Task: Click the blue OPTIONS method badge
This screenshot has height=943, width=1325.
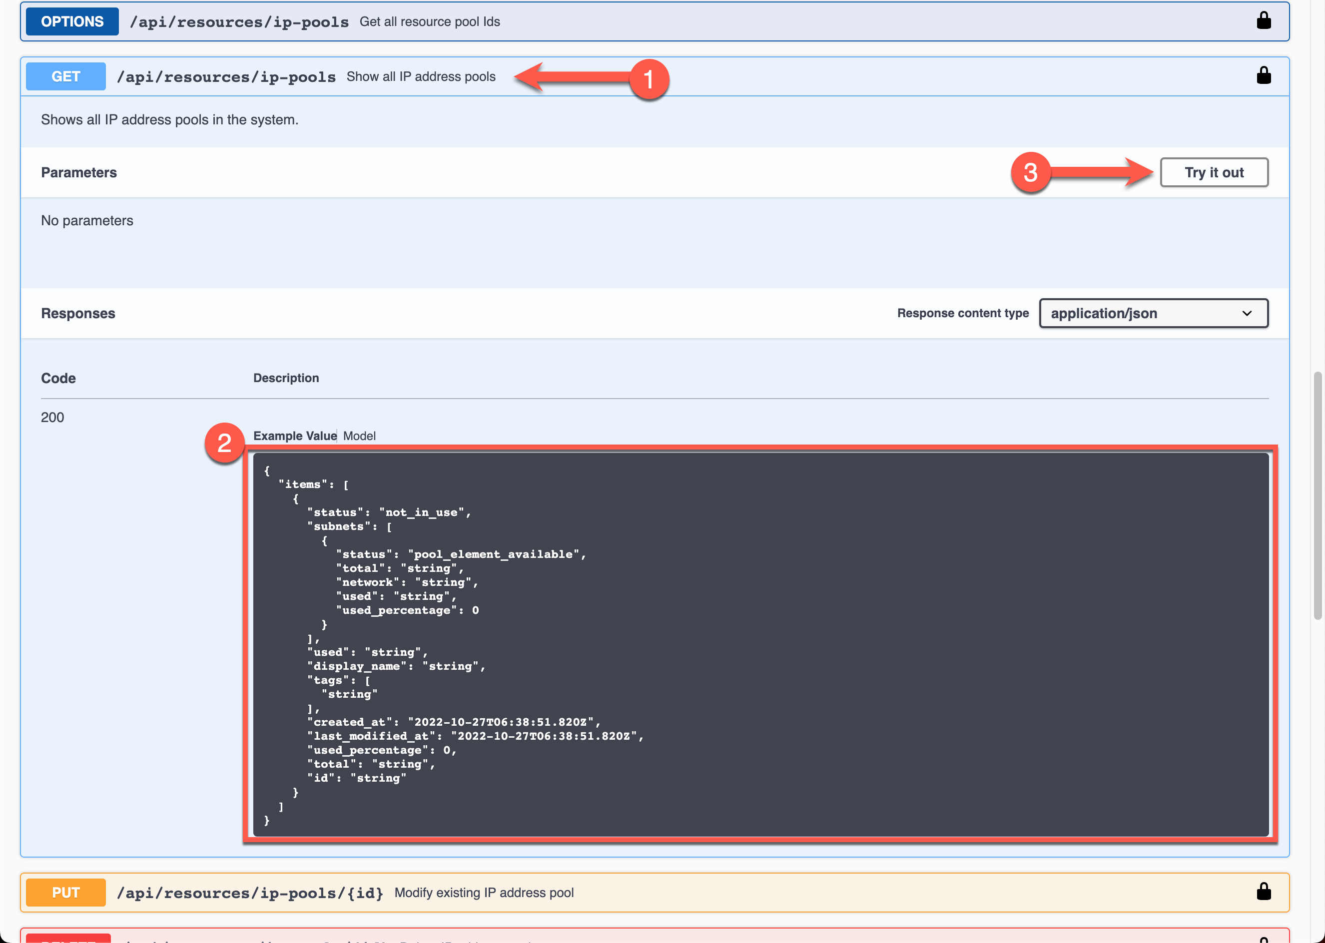Action: pos(71,21)
